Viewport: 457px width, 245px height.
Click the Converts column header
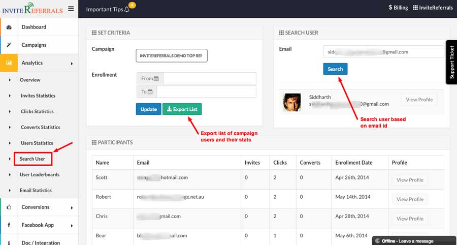[310, 163]
